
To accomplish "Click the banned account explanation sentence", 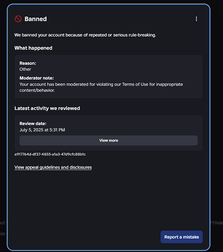I will [85, 35].
